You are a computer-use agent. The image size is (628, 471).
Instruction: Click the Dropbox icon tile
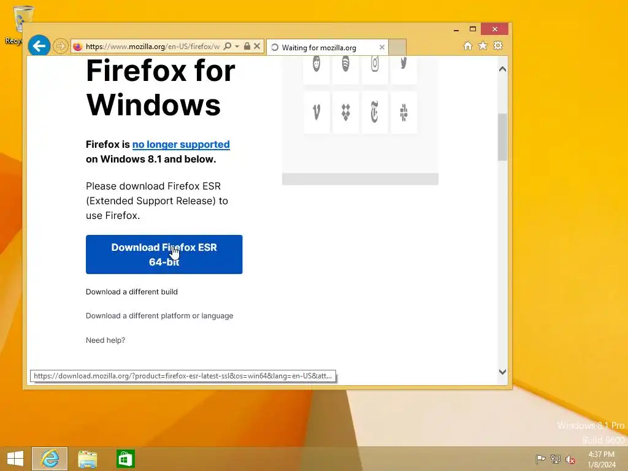point(346,112)
